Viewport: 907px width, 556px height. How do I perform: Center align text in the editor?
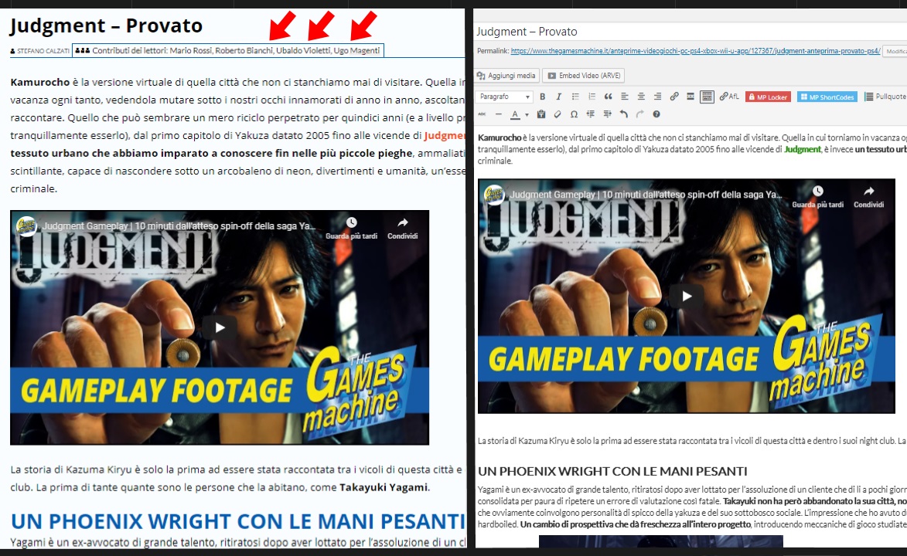pyautogui.click(x=641, y=97)
